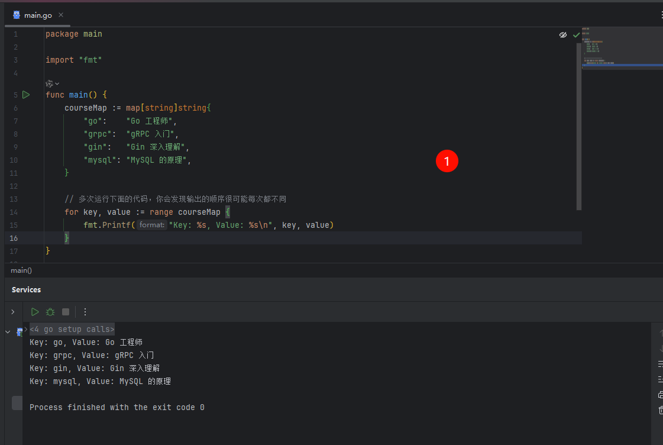Click the "mysql" map key on line 10

point(100,160)
